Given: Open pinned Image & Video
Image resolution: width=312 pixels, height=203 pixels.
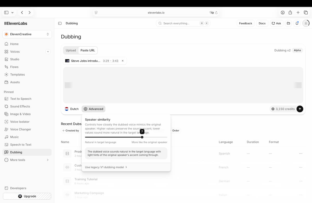Looking at the screenshot, I should coord(27,114).
